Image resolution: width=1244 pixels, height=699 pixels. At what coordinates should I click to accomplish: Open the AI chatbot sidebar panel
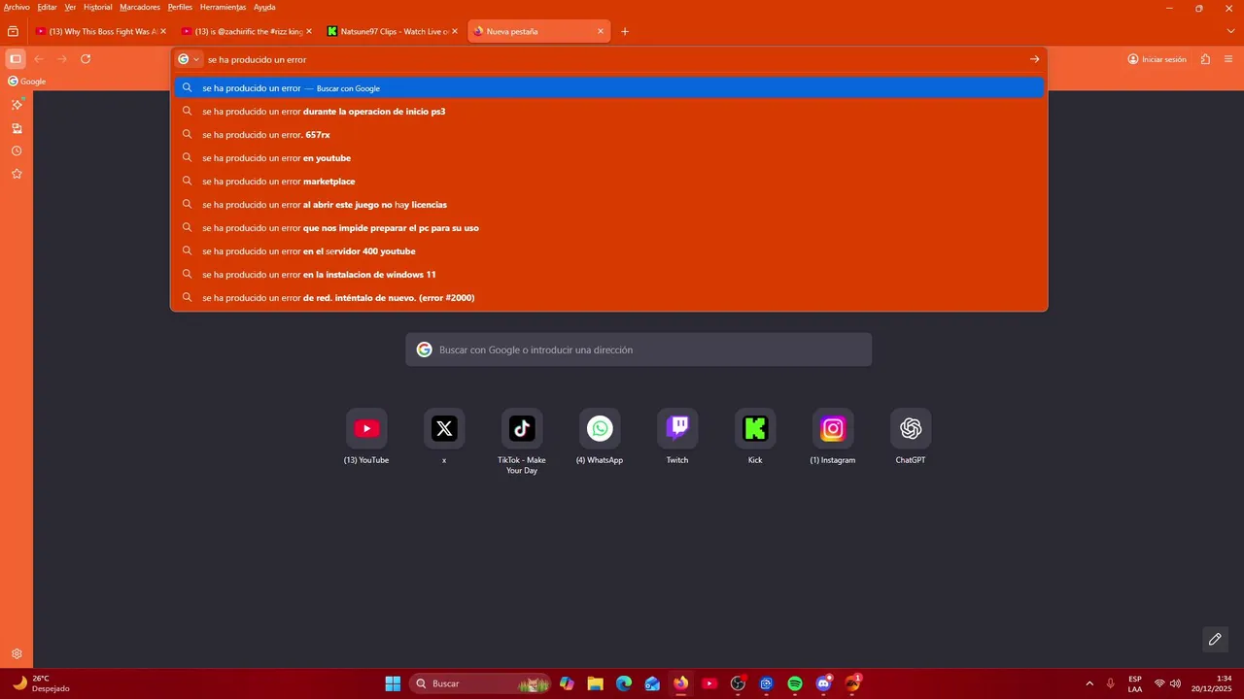click(17, 104)
